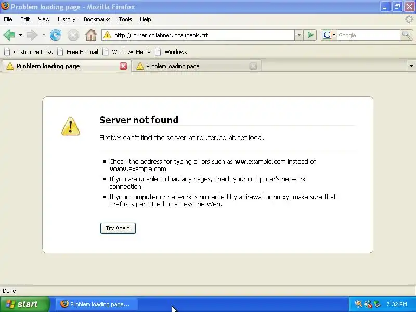Image resolution: width=416 pixels, height=312 pixels.
Task: Minimize the Firefox window
Action: tap(385, 7)
